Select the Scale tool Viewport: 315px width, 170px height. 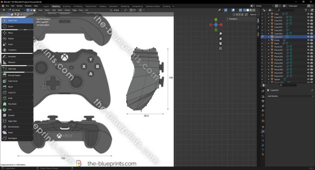(x=17, y=44)
